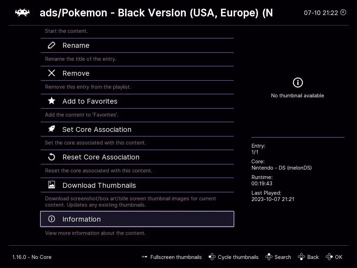Viewport: 357px width, 268px height.
Task: Click the 'Entry:' label in sidebar
Action: (258, 146)
